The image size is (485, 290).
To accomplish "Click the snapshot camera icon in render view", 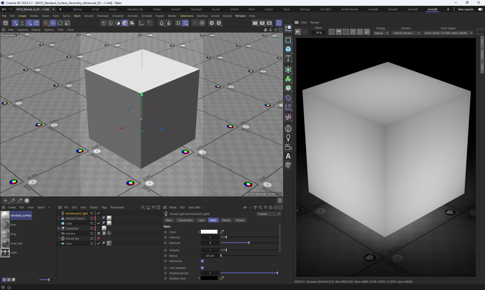I will 479,32.
